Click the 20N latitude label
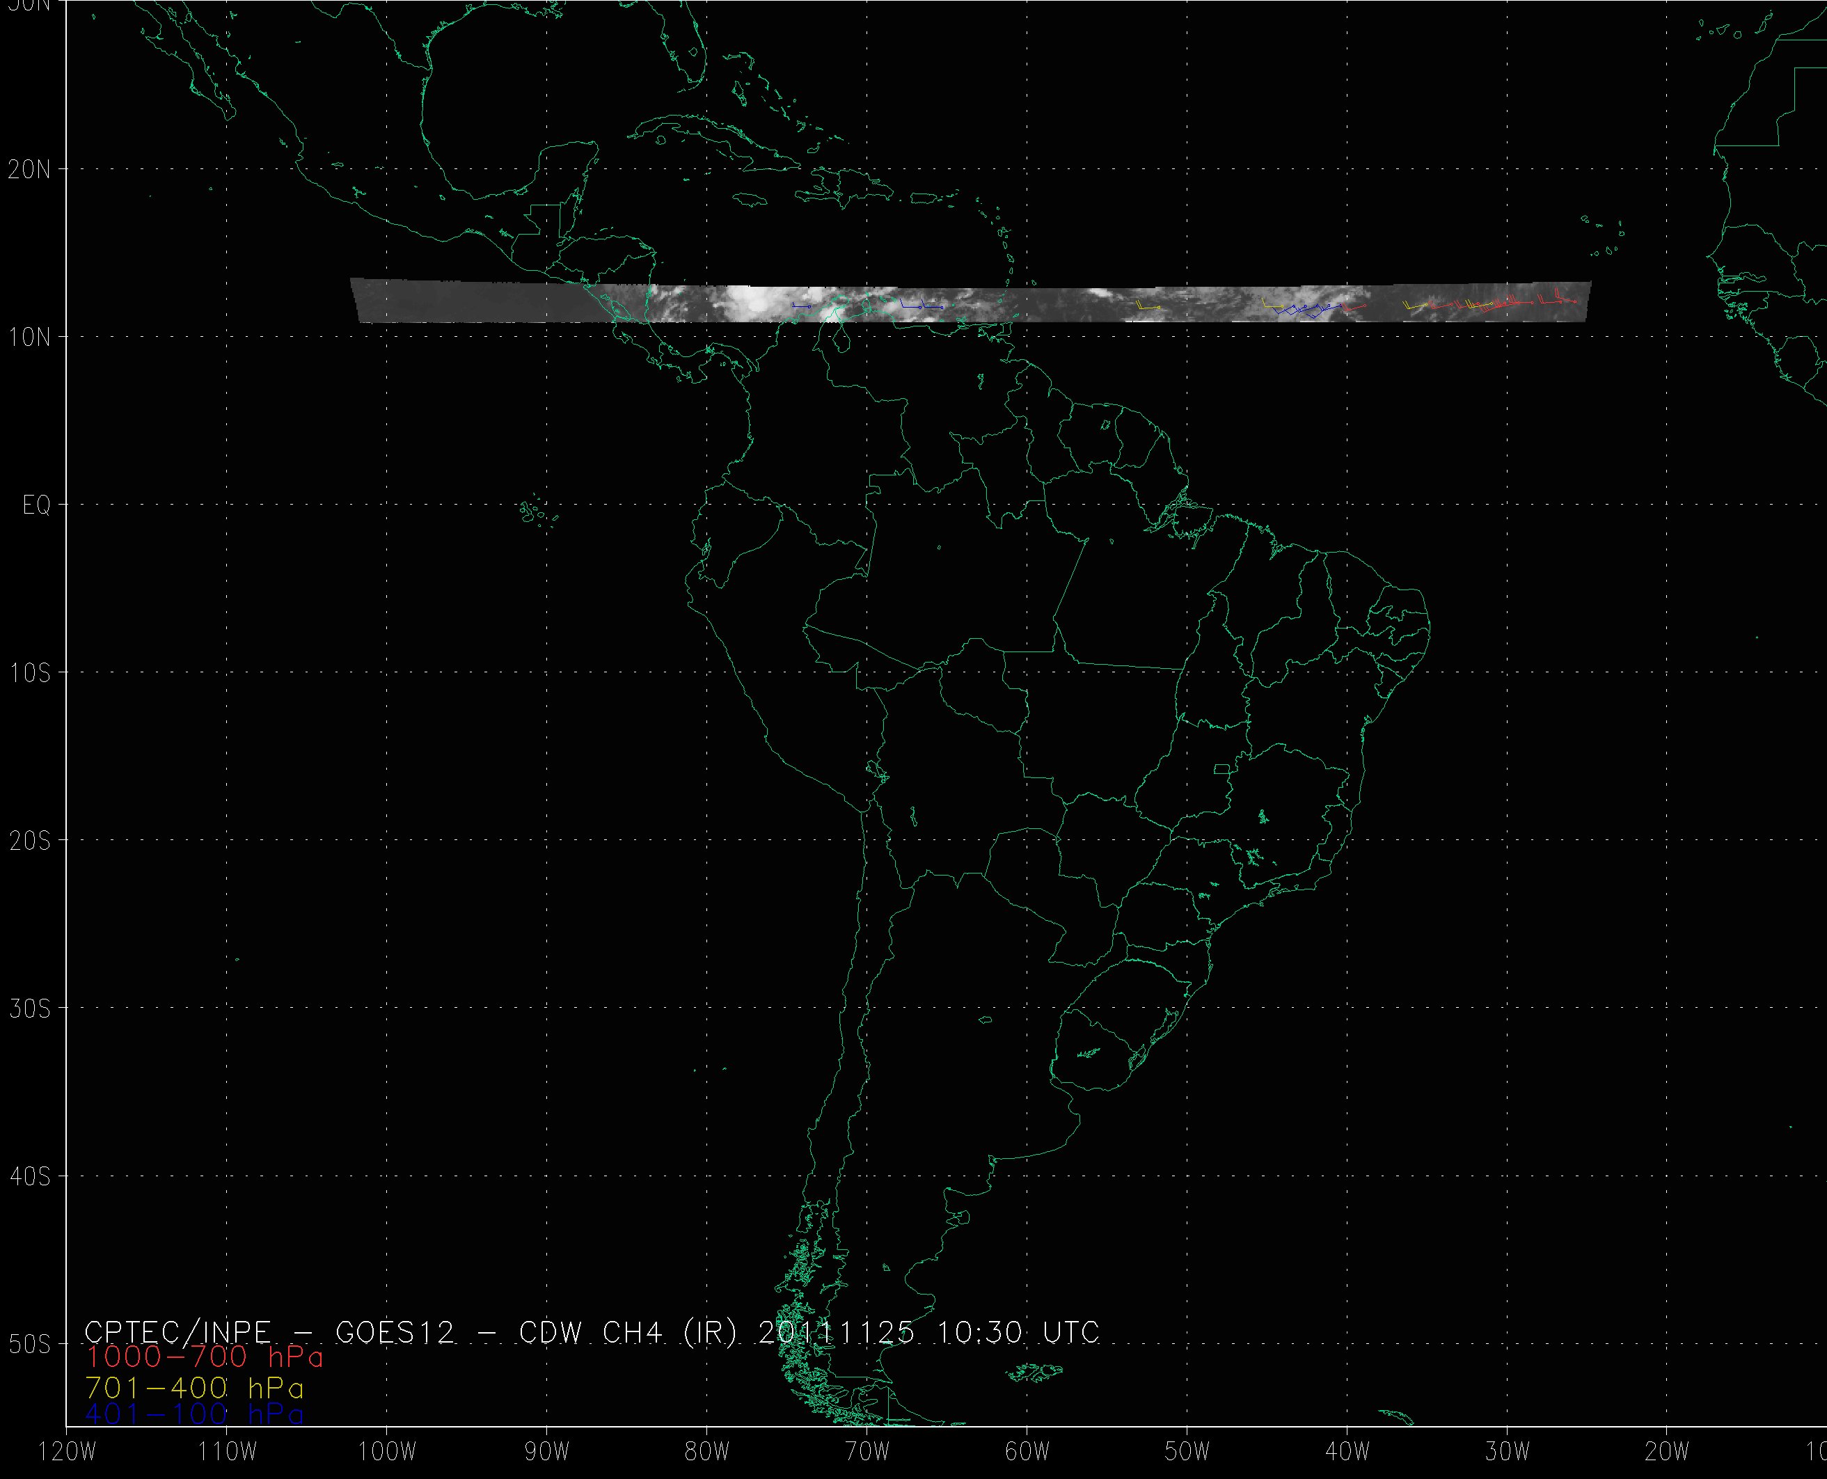 point(30,170)
